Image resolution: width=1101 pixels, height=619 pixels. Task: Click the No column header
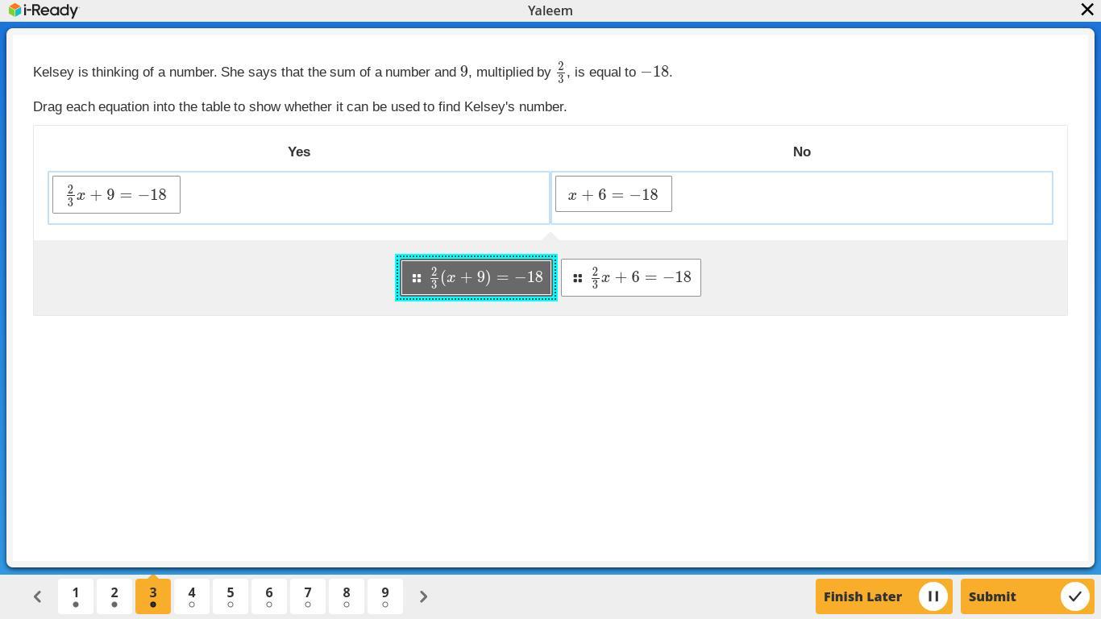(802, 152)
